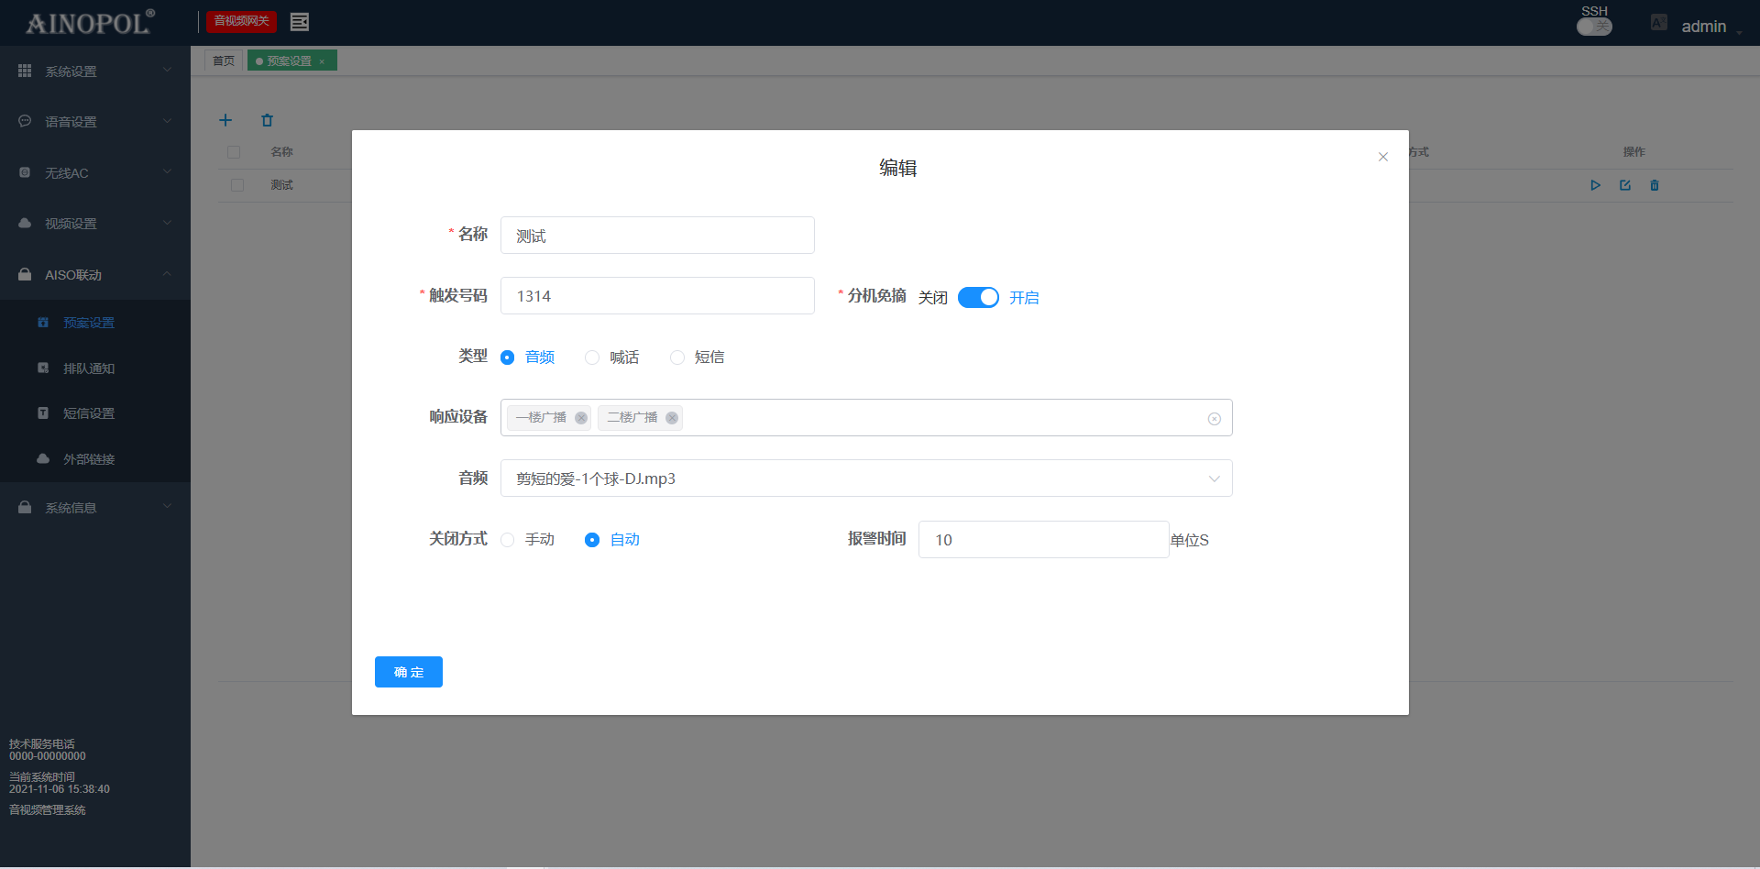The image size is (1760, 869).
Task: Collapse the AISO联动 sidebar section
Action: coord(94,275)
